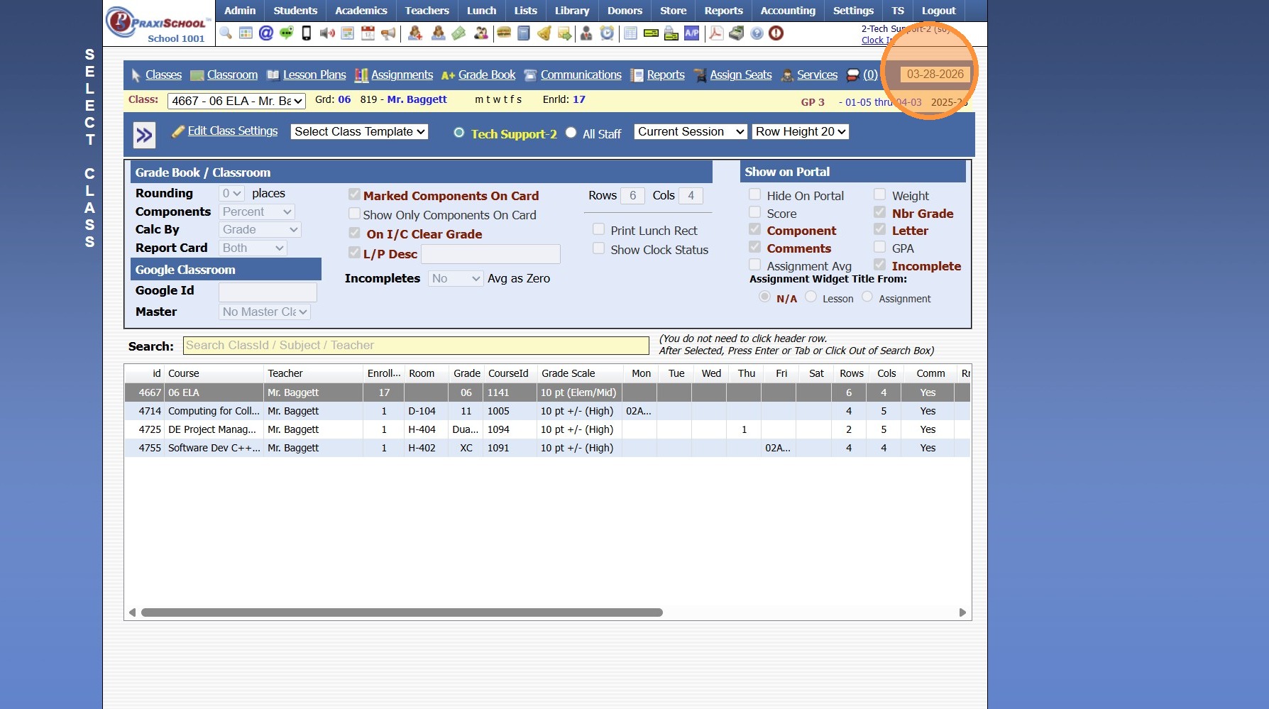Click the mobile phone icon
The image size is (1269, 709).
coord(307,33)
